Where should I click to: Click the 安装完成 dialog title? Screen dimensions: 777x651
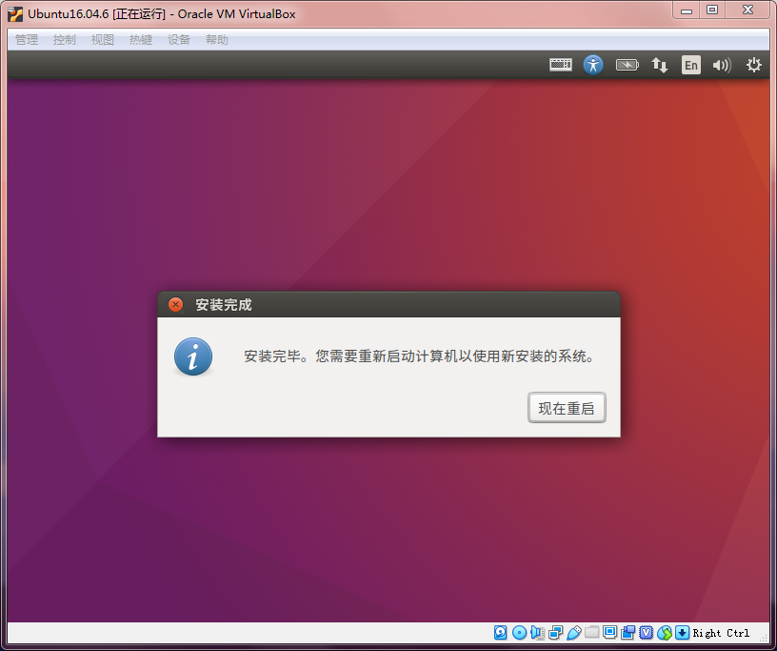coord(224,305)
